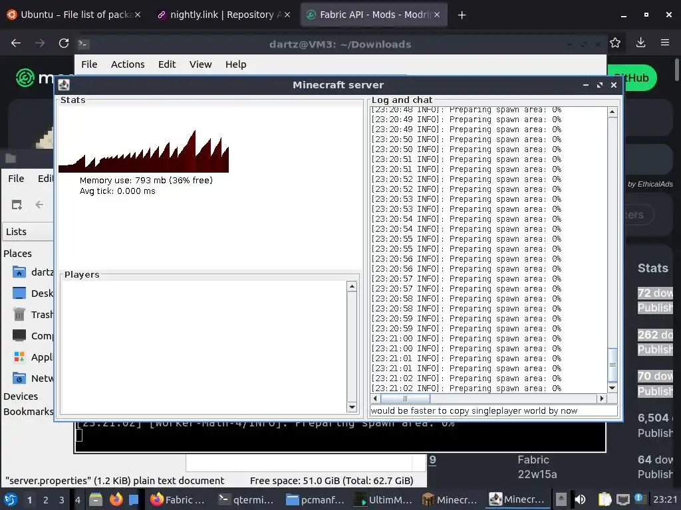Image resolution: width=681 pixels, height=510 pixels.
Task: Switch to workspace 4
Action: point(78,500)
